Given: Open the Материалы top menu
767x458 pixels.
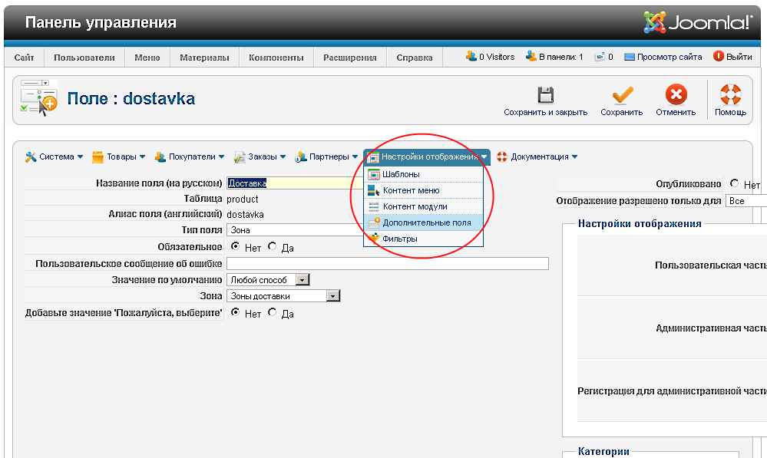Looking at the screenshot, I should [x=204, y=58].
